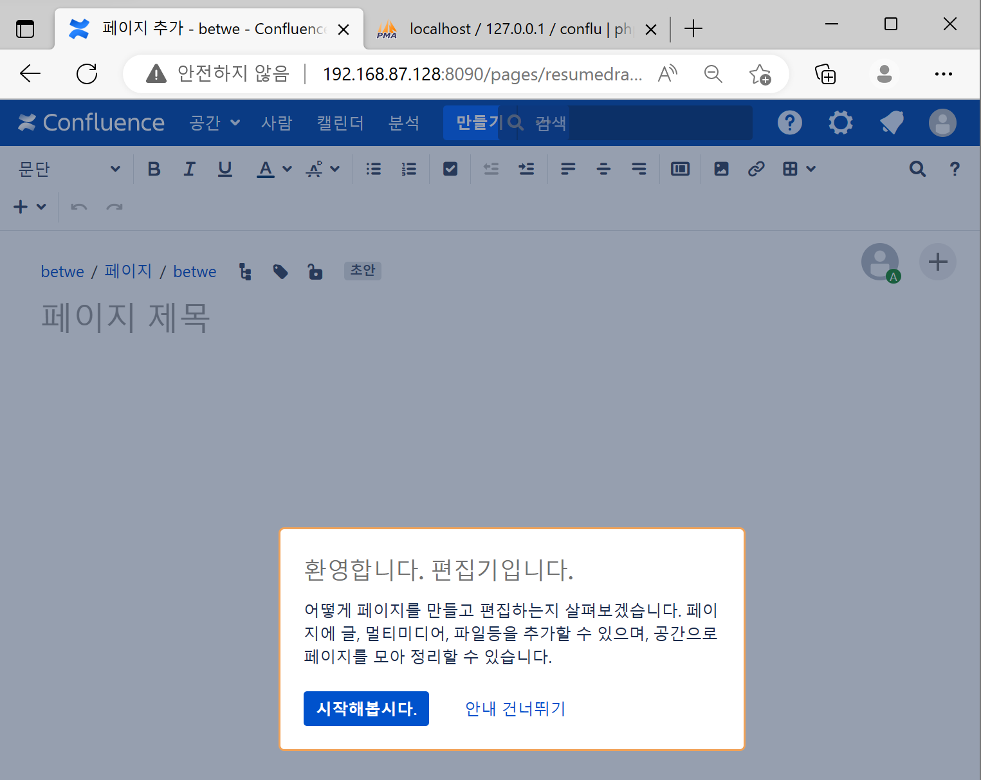The image size is (981, 780).
Task: Open the last betwe breadcrumb link
Action: coord(195,271)
